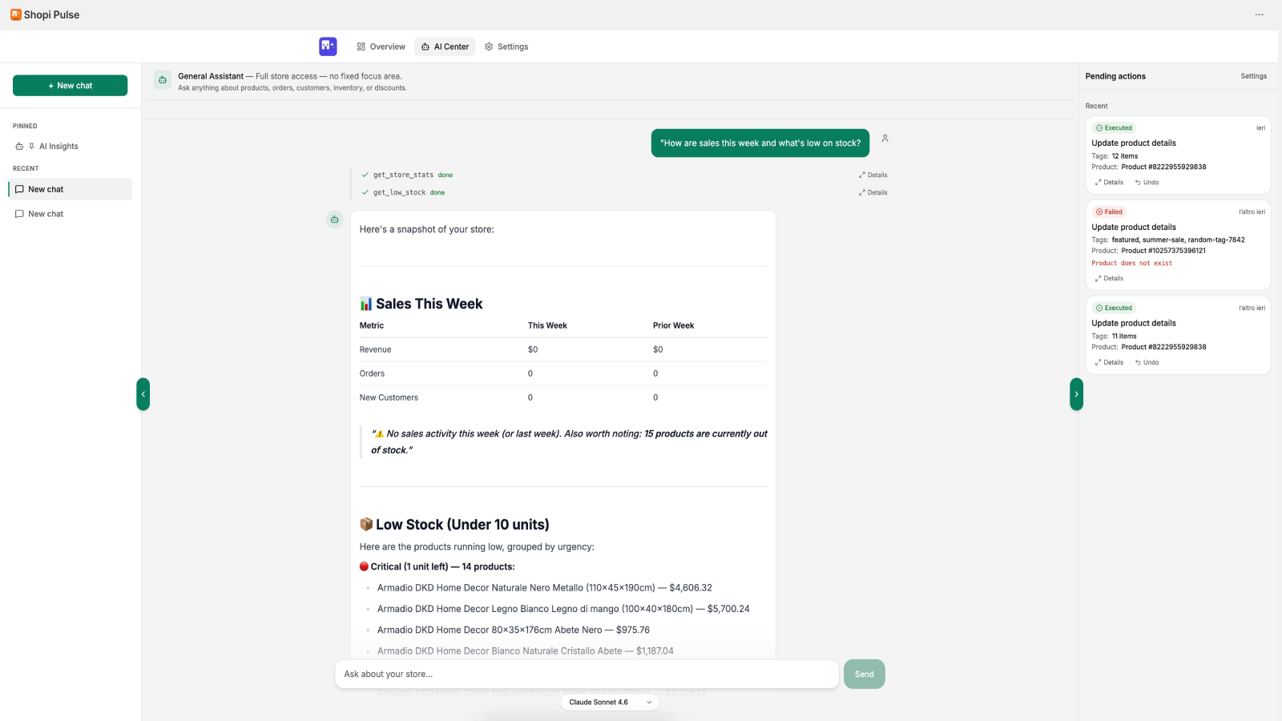Expand Details for get_store_stats
The image size is (1282, 721).
[873, 175]
